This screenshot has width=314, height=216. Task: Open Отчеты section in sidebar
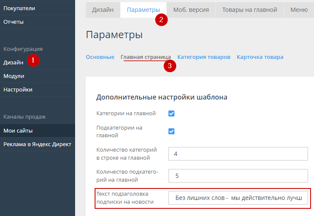click(x=14, y=22)
